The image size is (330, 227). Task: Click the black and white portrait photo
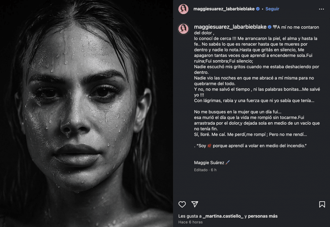point(86,113)
